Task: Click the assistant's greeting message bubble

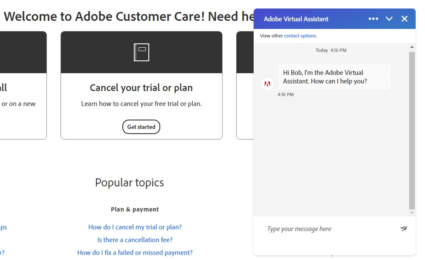Action: coord(334,77)
